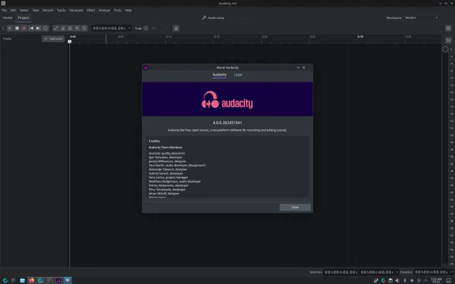Open the Record menu
Viewport: 455px width, 284px height.
point(48,10)
